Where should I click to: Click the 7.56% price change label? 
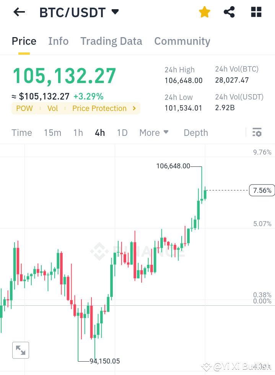(262, 190)
